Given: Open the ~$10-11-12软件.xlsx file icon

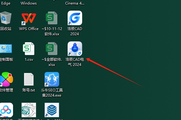Looking at the screenshot, I should (52, 18).
